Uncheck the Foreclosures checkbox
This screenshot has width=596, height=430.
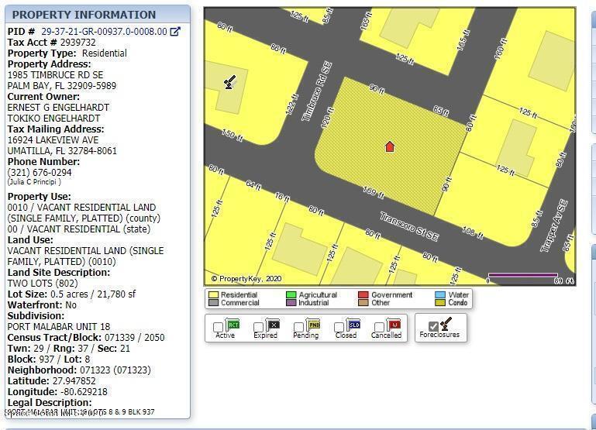[x=433, y=327]
